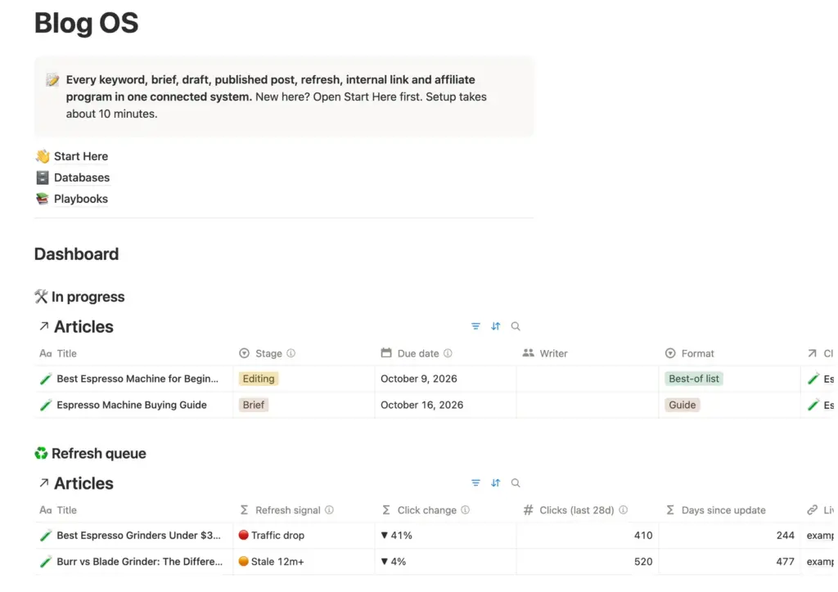
Task: Open filter for In progress Articles view
Action: pos(475,326)
